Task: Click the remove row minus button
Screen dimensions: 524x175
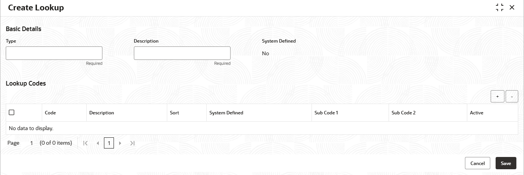Action: pos(512,97)
